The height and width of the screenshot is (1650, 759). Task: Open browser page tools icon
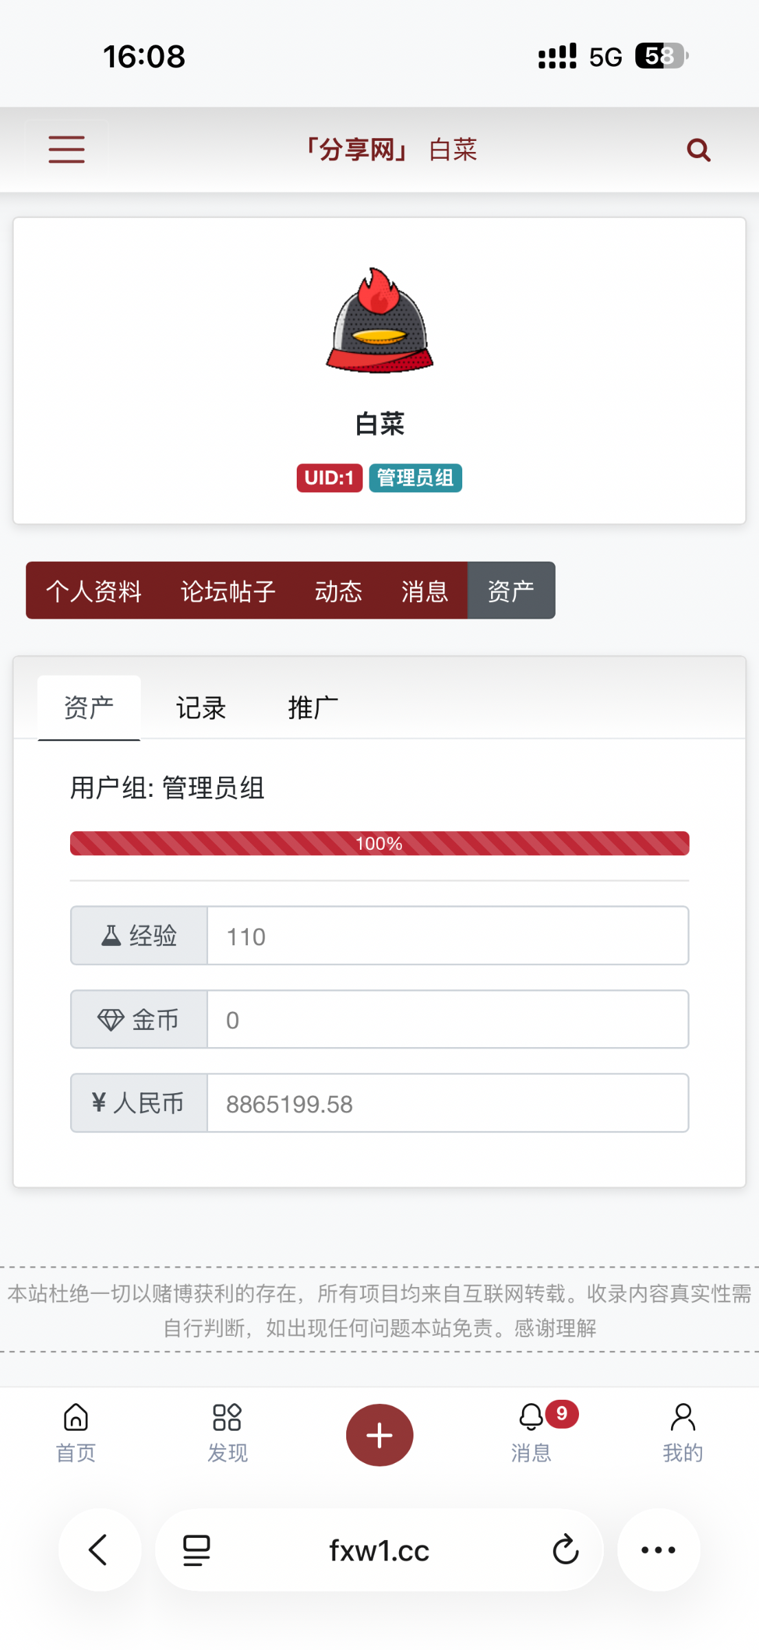pyautogui.click(x=196, y=1550)
